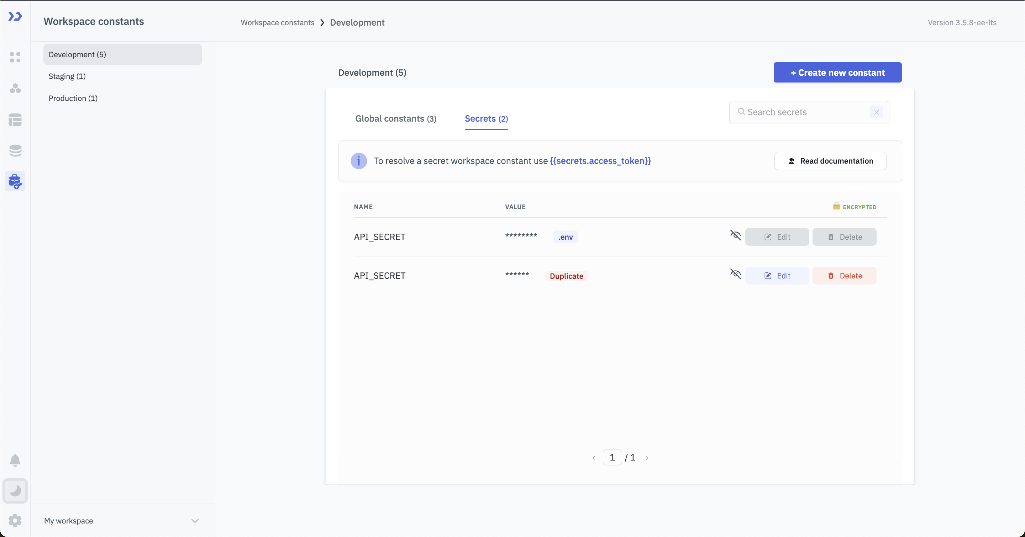1025x537 pixels.
Task: Open the apps dashboard icon in sidebar
Action: point(15,57)
